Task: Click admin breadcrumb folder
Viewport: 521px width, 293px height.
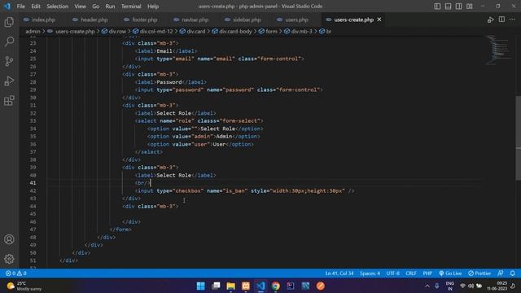Action: coord(33,31)
